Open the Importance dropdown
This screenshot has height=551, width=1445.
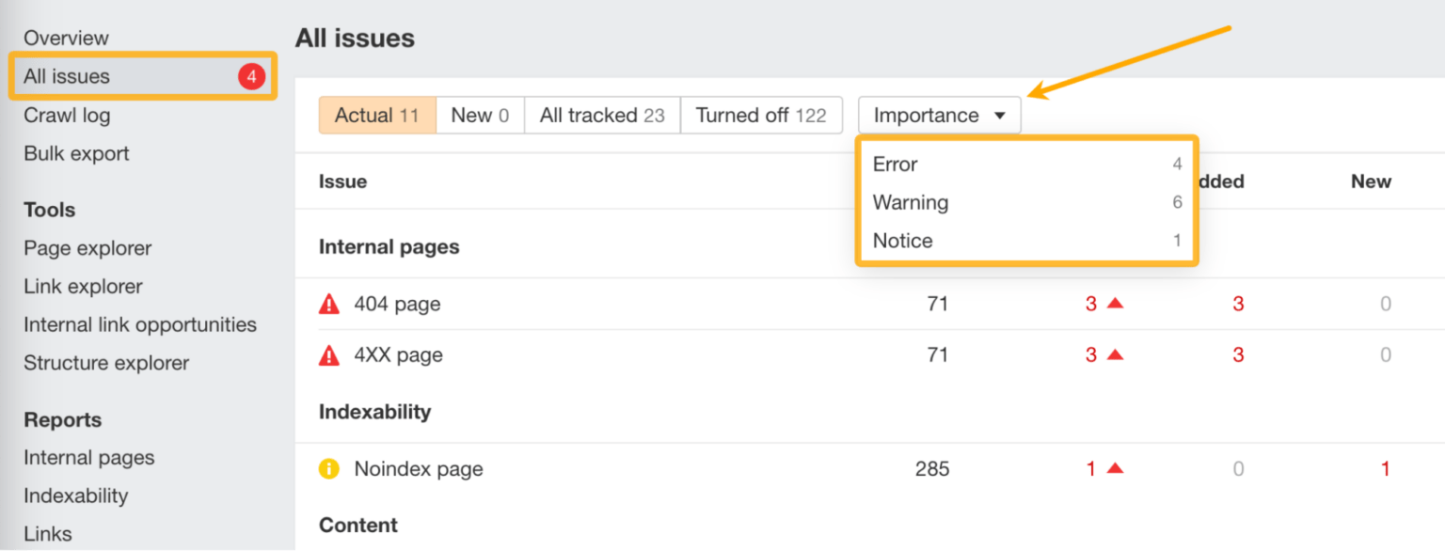pos(938,115)
